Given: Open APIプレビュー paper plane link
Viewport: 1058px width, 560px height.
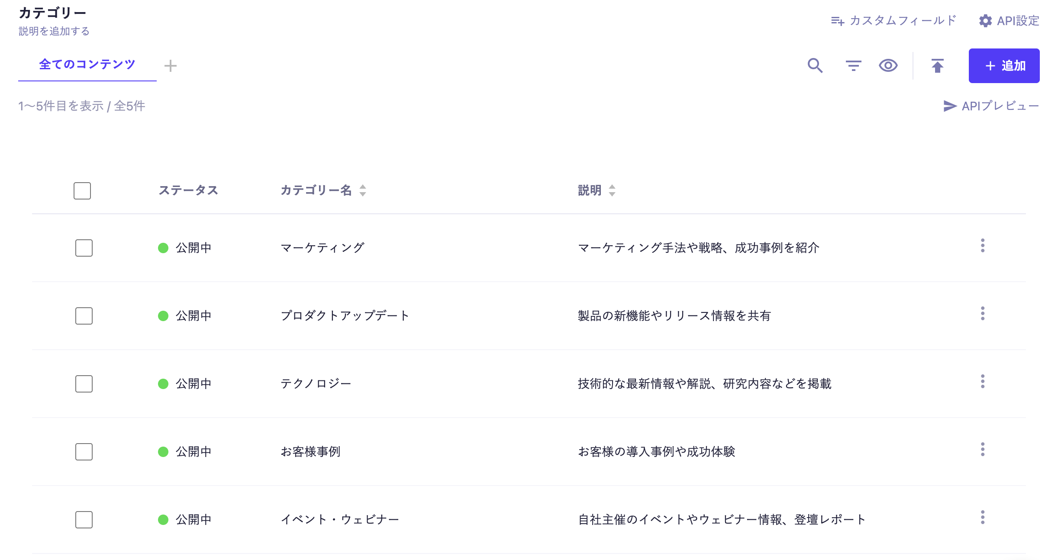Looking at the screenshot, I should click(991, 106).
